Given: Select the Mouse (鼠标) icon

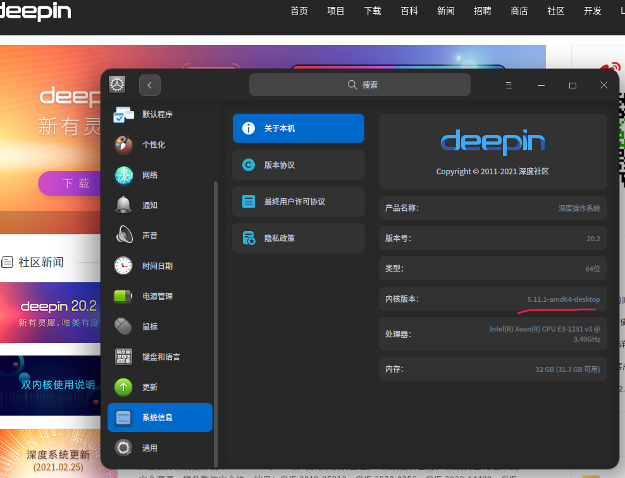Looking at the screenshot, I should (x=123, y=326).
